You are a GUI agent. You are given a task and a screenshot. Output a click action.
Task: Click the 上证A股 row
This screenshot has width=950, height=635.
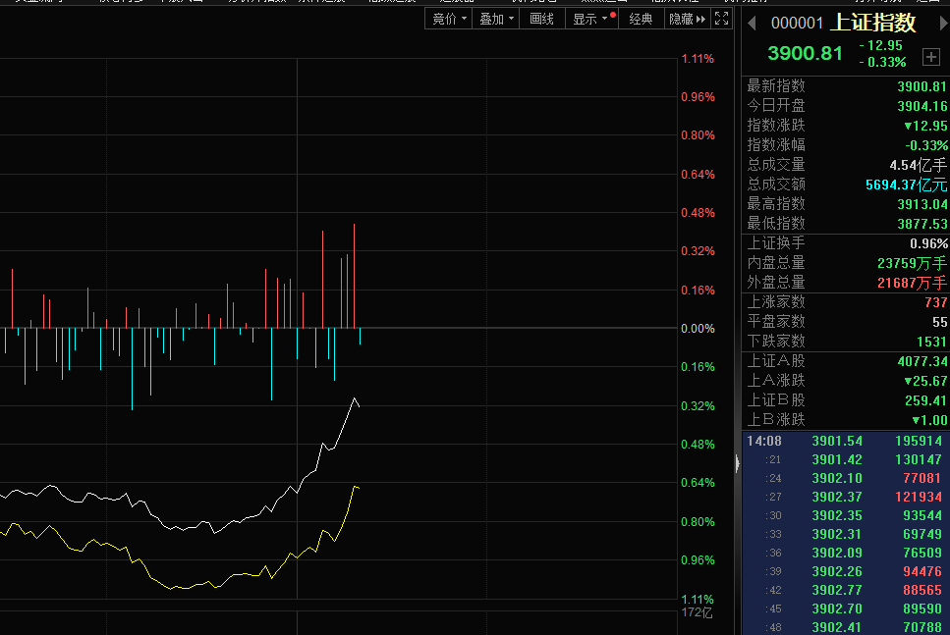(x=845, y=361)
